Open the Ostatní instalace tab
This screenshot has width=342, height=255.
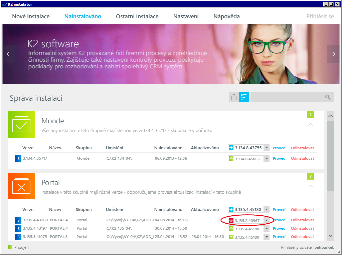point(137,16)
